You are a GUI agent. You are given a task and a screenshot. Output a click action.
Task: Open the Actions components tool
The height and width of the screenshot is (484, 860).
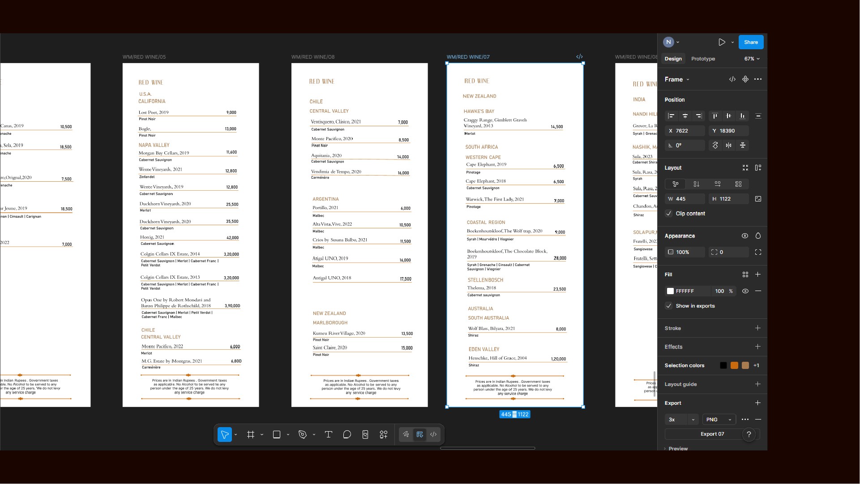pyautogui.click(x=384, y=435)
